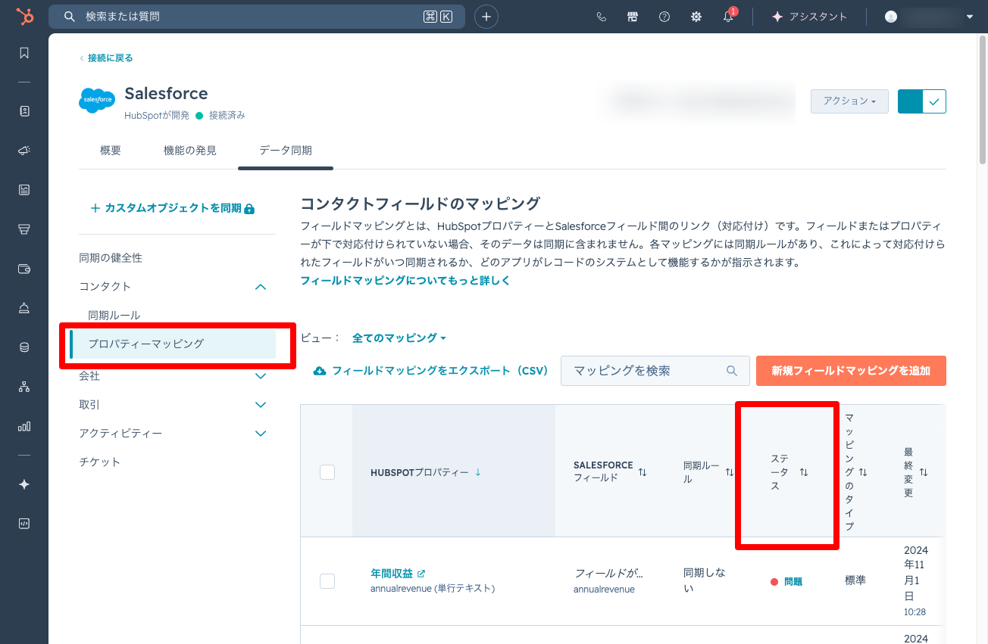
Task: Open the data management database icon
Action: pyautogui.click(x=24, y=347)
